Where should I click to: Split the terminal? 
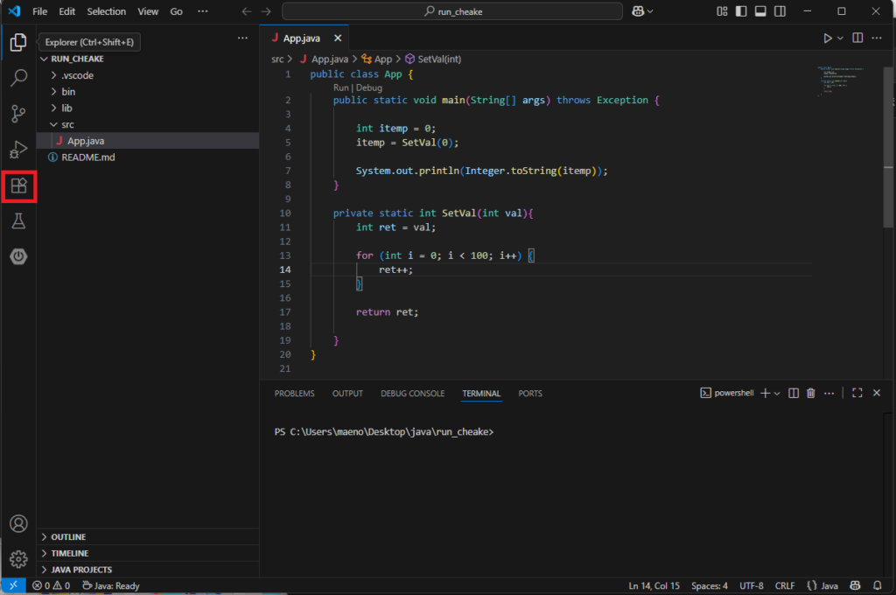(x=794, y=393)
